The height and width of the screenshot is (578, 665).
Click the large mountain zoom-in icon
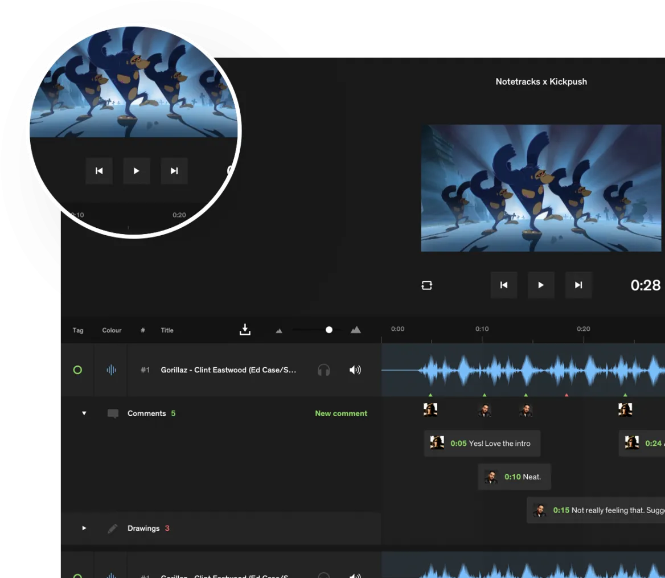(x=355, y=330)
